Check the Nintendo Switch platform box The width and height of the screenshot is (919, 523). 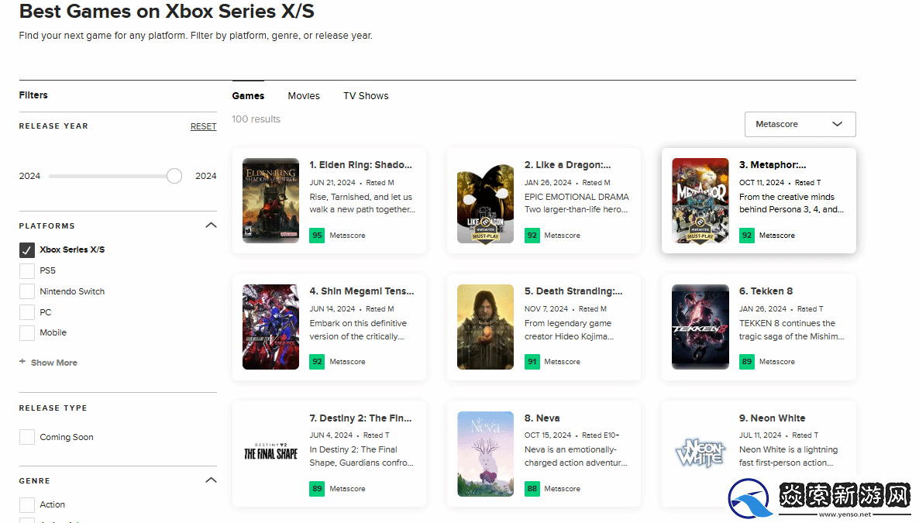(x=27, y=292)
